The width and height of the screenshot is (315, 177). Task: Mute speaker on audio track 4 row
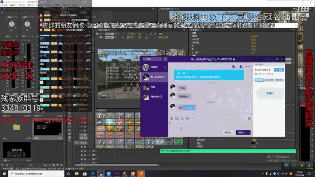click(81, 155)
